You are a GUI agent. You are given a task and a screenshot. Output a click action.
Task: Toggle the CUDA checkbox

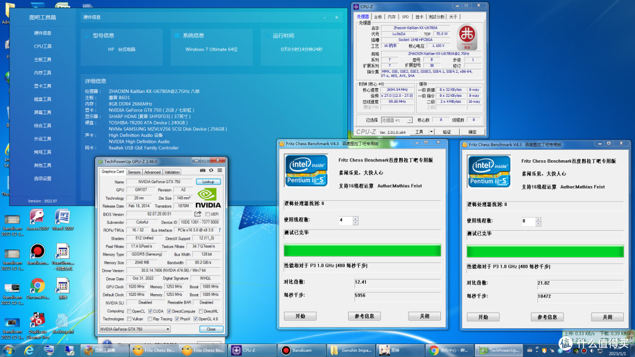[151, 311]
